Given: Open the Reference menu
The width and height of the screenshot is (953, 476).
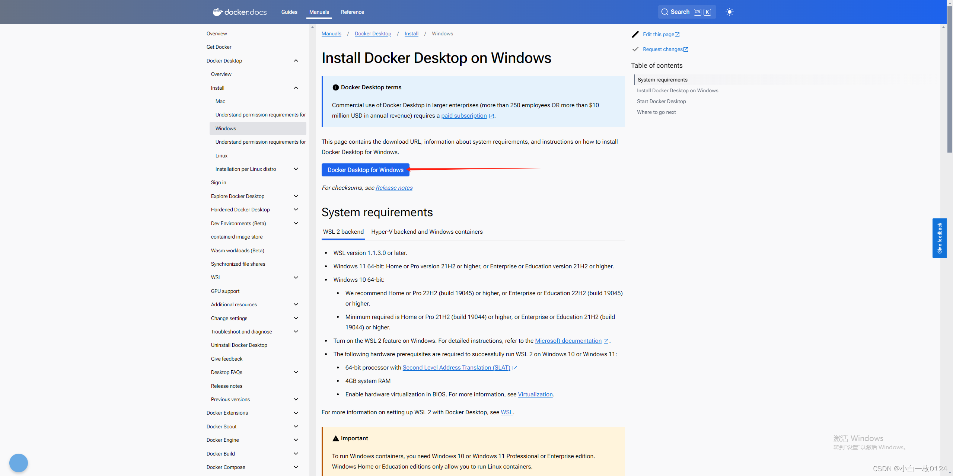Looking at the screenshot, I should 352,12.
